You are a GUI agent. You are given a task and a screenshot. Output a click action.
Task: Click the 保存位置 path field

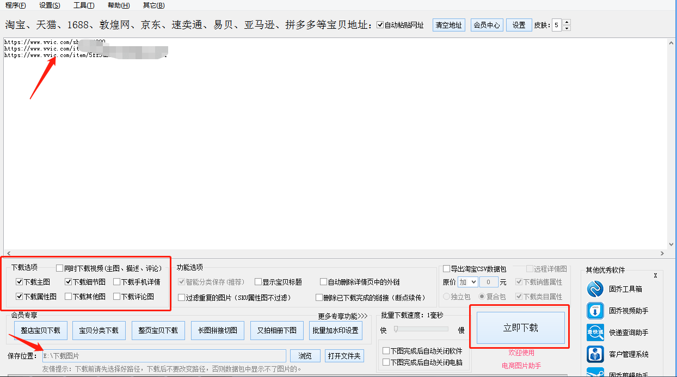[164, 356]
